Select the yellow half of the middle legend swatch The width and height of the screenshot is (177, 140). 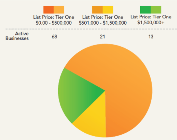pyautogui.click(x=108, y=10)
